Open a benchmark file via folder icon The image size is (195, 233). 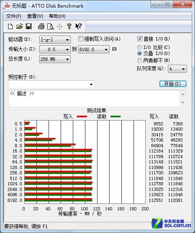[x=19, y=26]
